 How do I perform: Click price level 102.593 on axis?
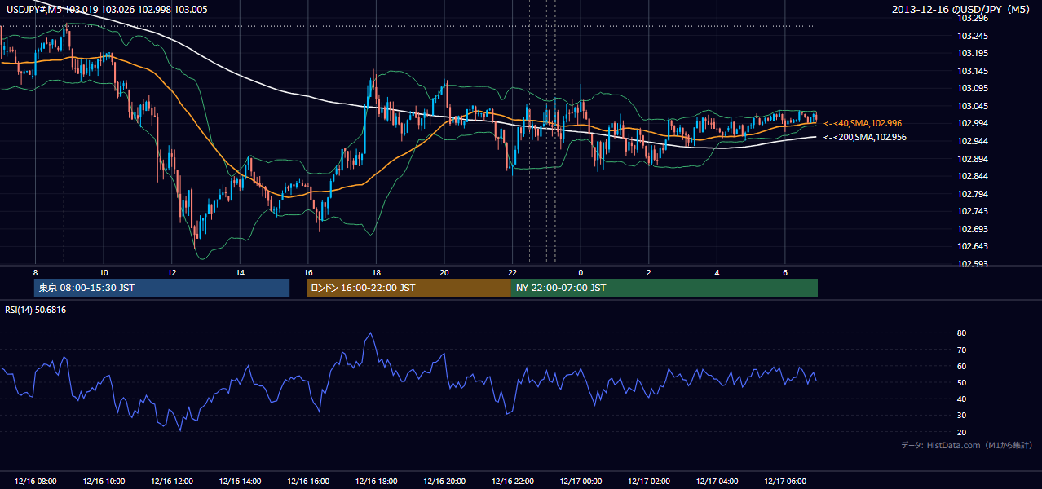point(972,264)
